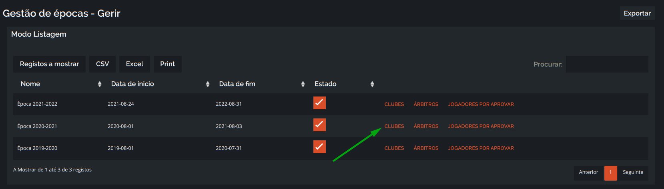The width and height of the screenshot is (664, 189).
Task: Focus the Procurar search field
Action: point(607,64)
